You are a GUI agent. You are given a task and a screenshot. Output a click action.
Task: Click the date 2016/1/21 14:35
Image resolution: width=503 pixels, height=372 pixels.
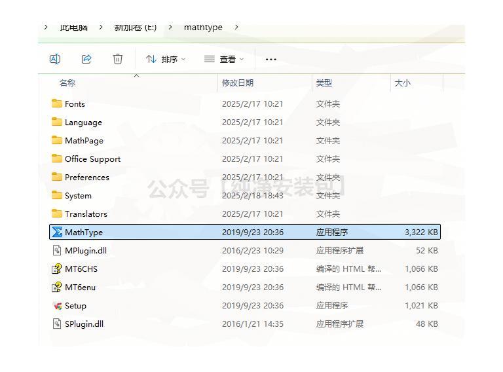click(253, 324)
